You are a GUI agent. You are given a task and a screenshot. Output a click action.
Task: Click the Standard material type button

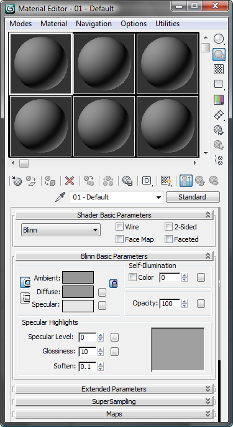(193, 197)
